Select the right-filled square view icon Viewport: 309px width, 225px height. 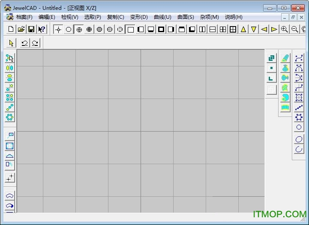[171, 29]
